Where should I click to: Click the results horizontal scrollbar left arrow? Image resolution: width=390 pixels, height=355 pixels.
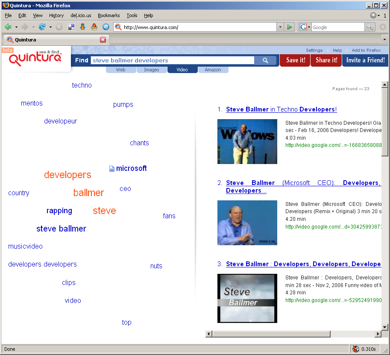(x=209, y=334)
